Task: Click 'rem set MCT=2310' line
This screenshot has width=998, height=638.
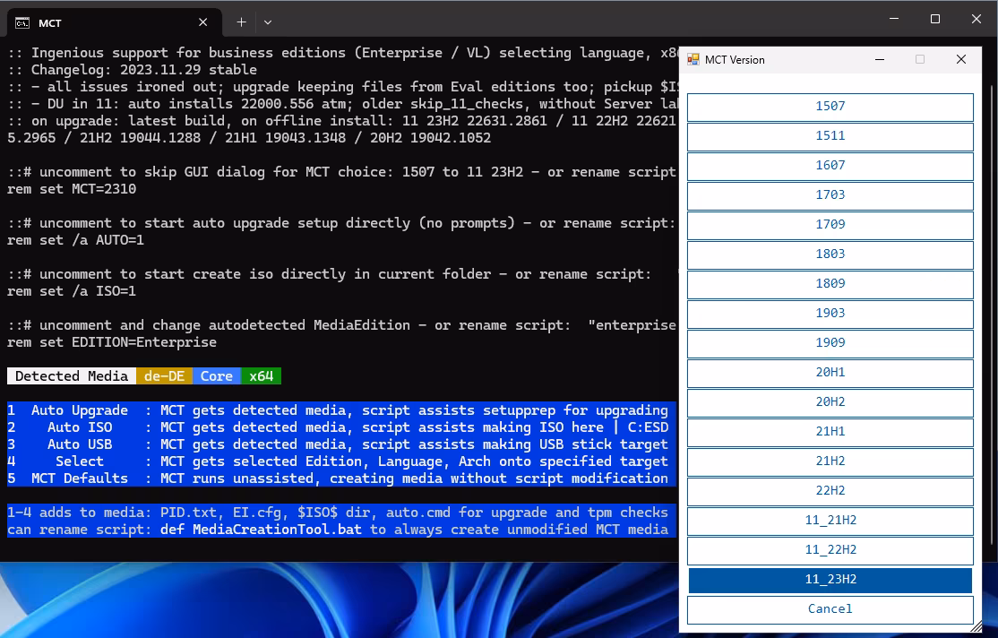Action: (72, 189)
